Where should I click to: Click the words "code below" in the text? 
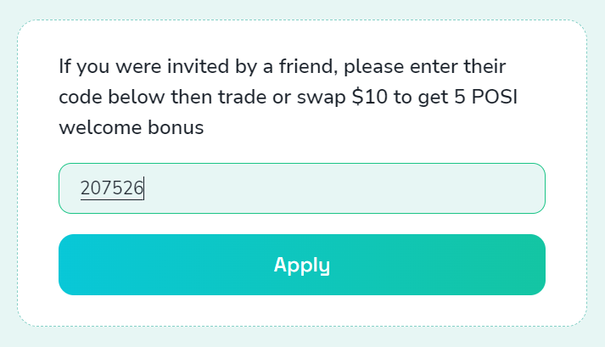point(110,97)
